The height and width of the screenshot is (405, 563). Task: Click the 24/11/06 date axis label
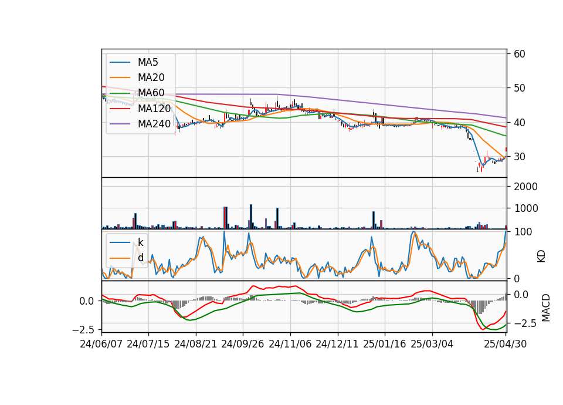(290, 344)
